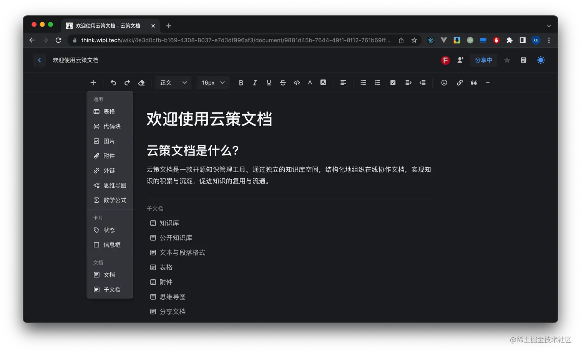Select the italic formatting icon
The width and height of the screenshot is (581, 353).
click(x=255, y=82)
